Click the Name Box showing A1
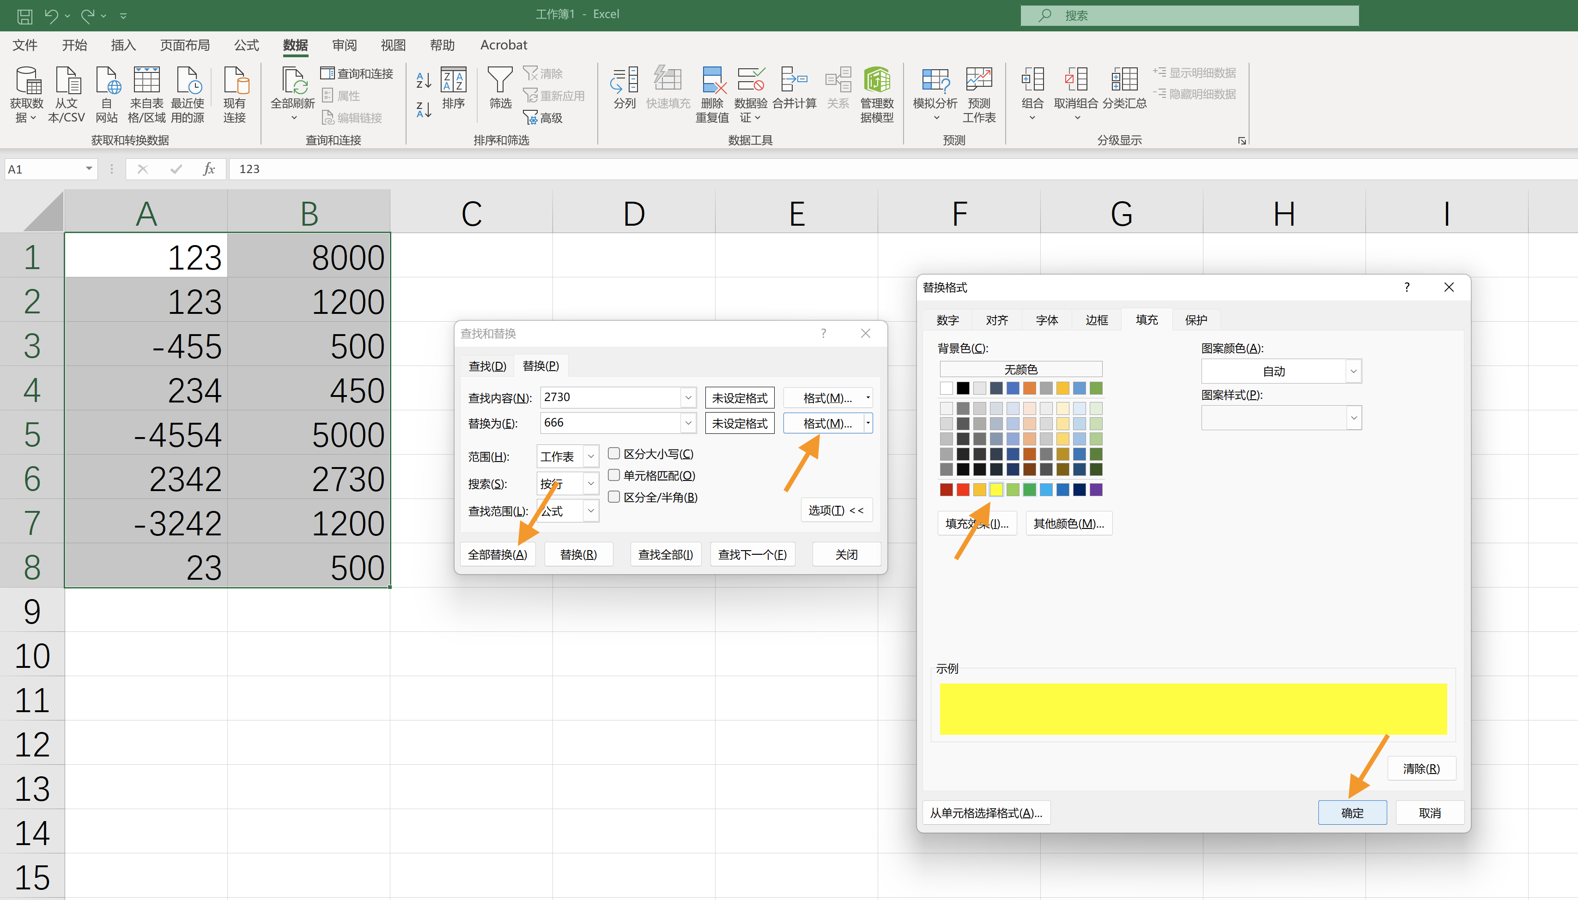 (x=44, y=169)
